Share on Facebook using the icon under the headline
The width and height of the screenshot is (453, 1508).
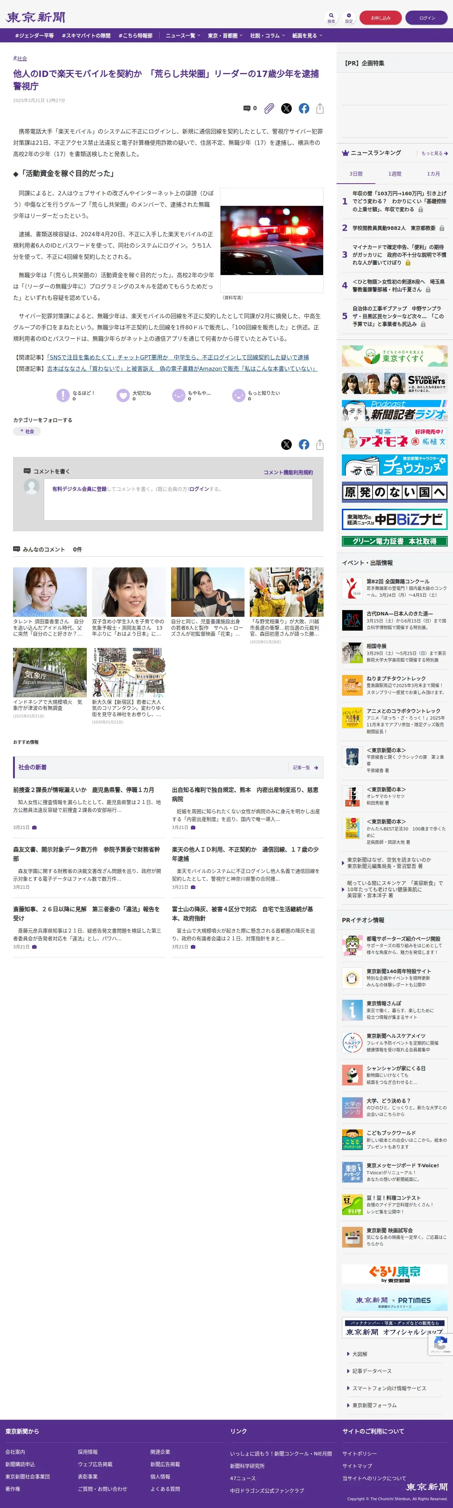click(304, 108)
